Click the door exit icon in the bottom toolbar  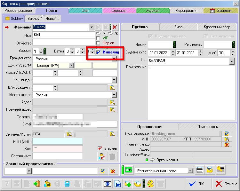37,184
